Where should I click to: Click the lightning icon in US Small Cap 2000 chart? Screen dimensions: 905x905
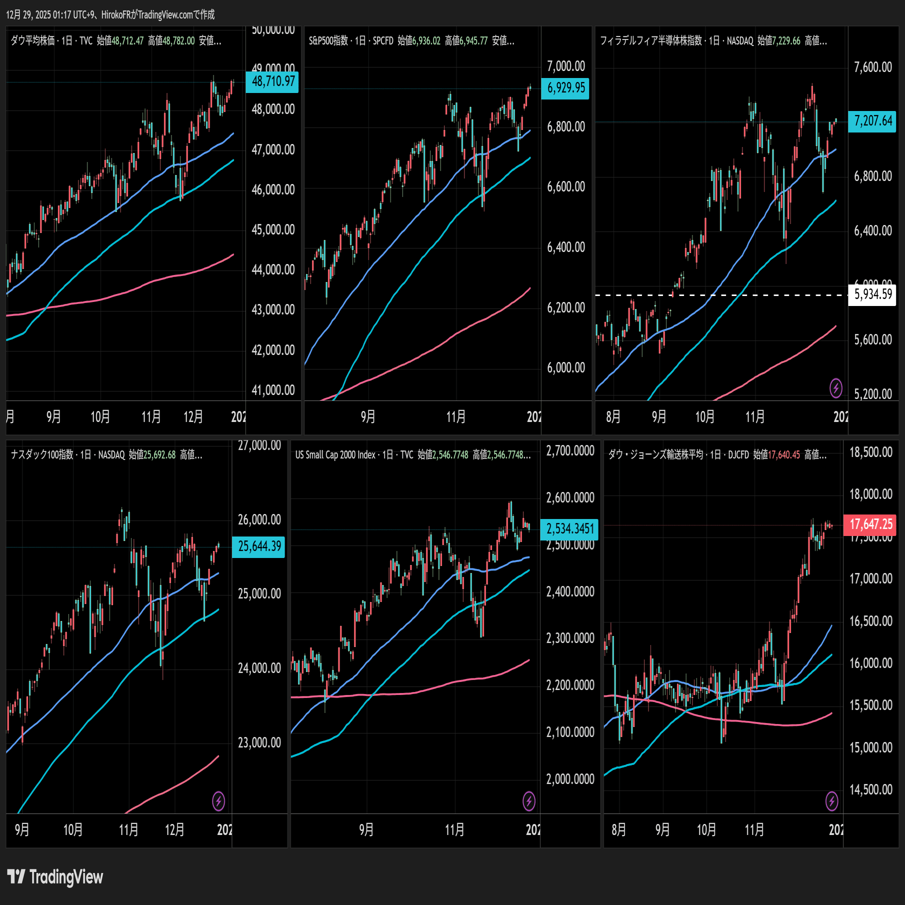tap(529, 801)
